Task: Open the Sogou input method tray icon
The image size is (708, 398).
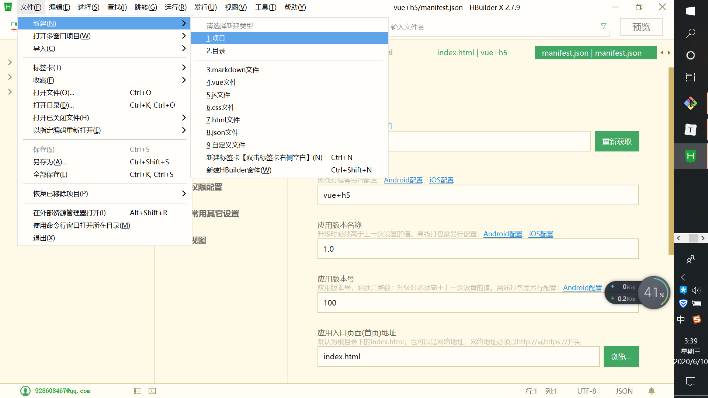Action: point(697,319)
